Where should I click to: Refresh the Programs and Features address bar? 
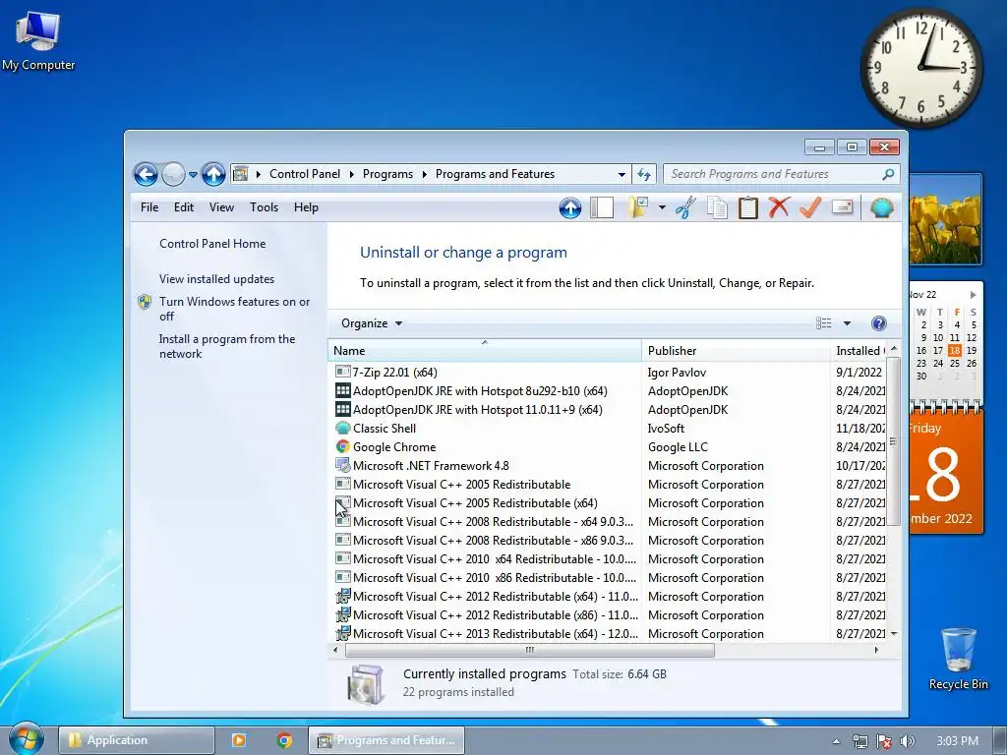[x=644, y=174]
